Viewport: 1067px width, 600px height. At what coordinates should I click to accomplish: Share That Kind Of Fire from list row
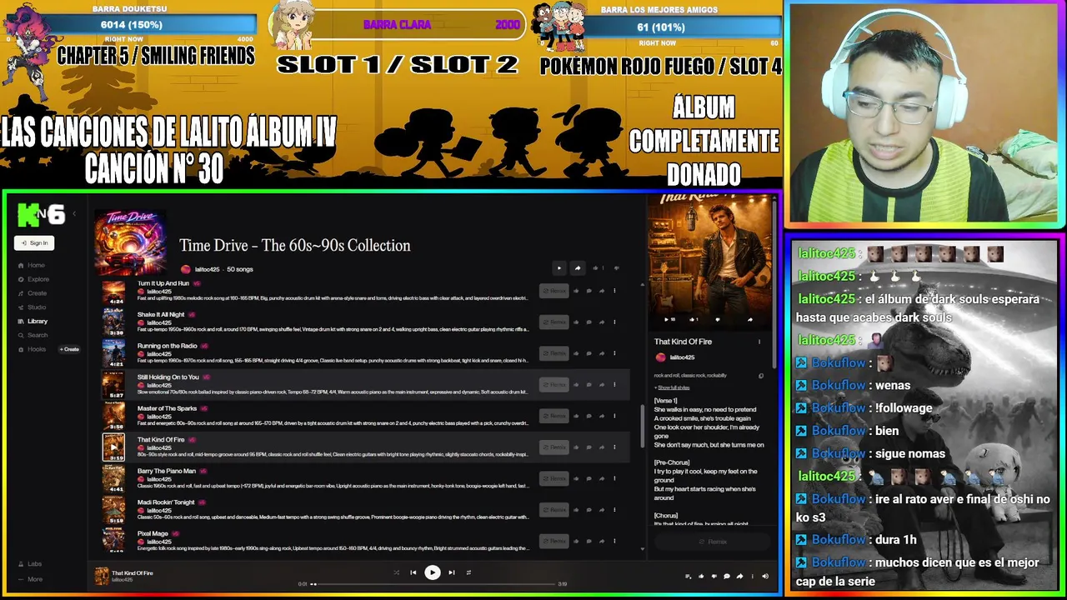tap(601, 447)
